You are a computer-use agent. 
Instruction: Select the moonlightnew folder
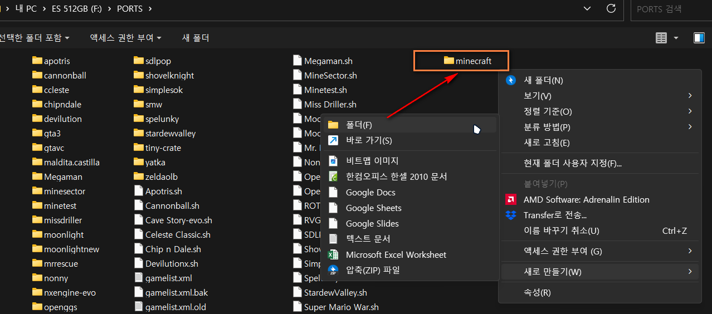66,249
